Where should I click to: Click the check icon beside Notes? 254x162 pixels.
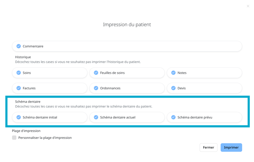(173, 73)
